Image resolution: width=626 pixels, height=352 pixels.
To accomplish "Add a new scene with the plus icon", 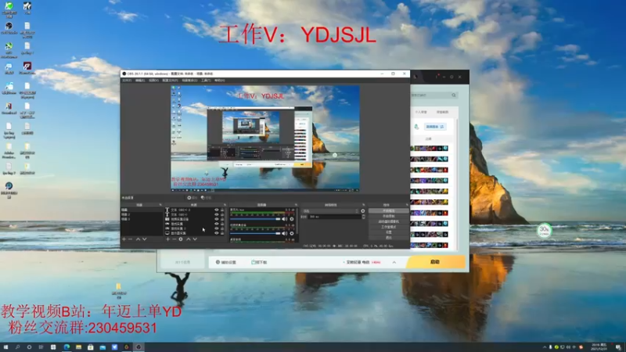I will click(x=124, y=239).
